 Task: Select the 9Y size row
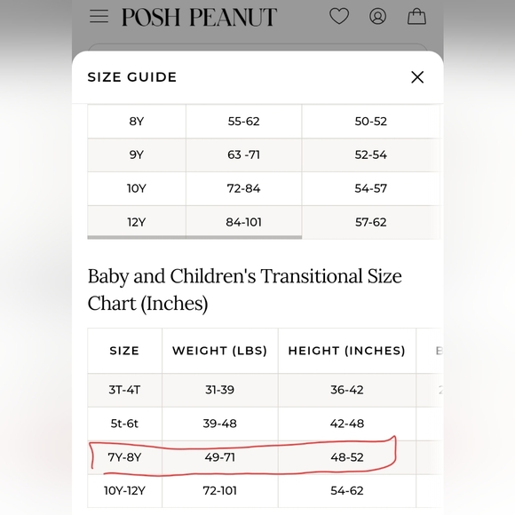264,155
